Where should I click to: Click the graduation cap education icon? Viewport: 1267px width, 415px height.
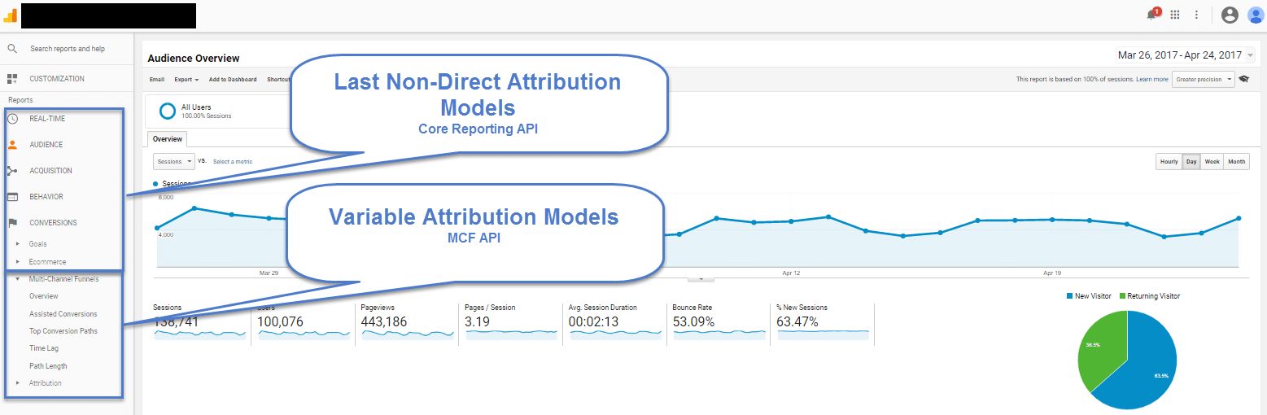coord(1243,80)
